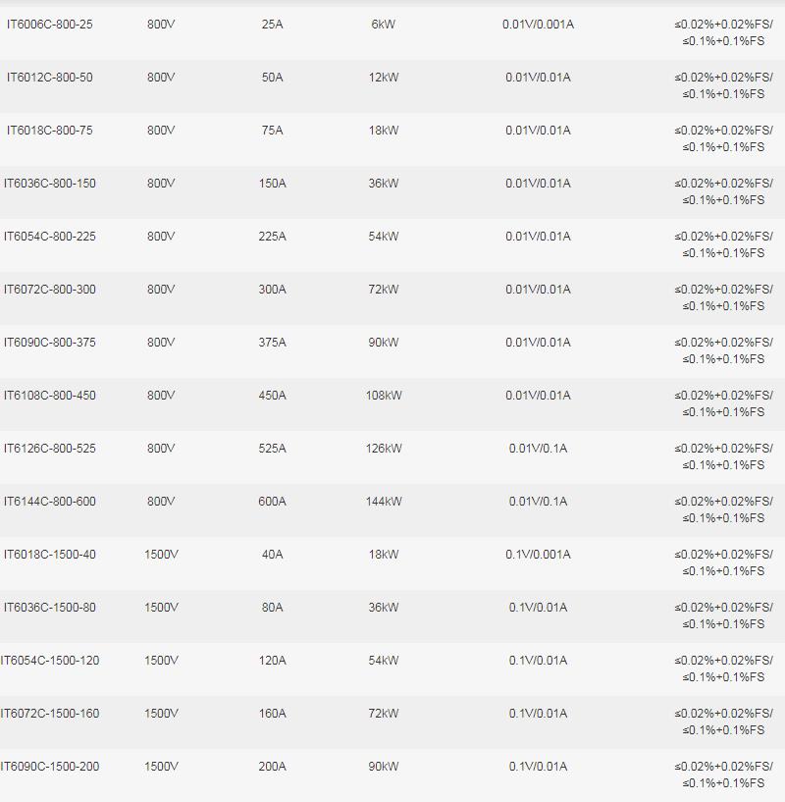Select model IT6054C-800-225

(50, 237)
